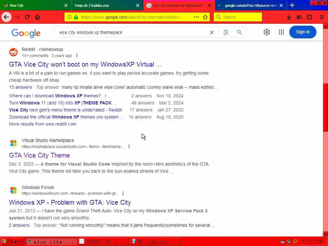Image resolution: width=328 pixels, height=246 pixels.
Task: Open Windows XP - Problem with GTA: Vice City
Action: 70,202
